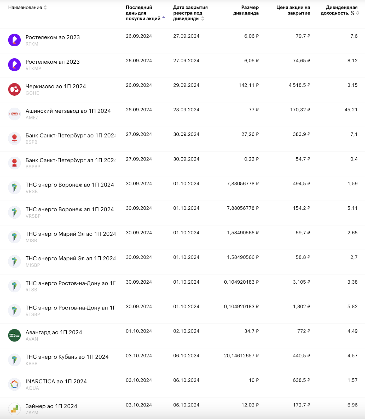Click the ТНС энерго Воронеж VRSB logo

click(14, 188)
